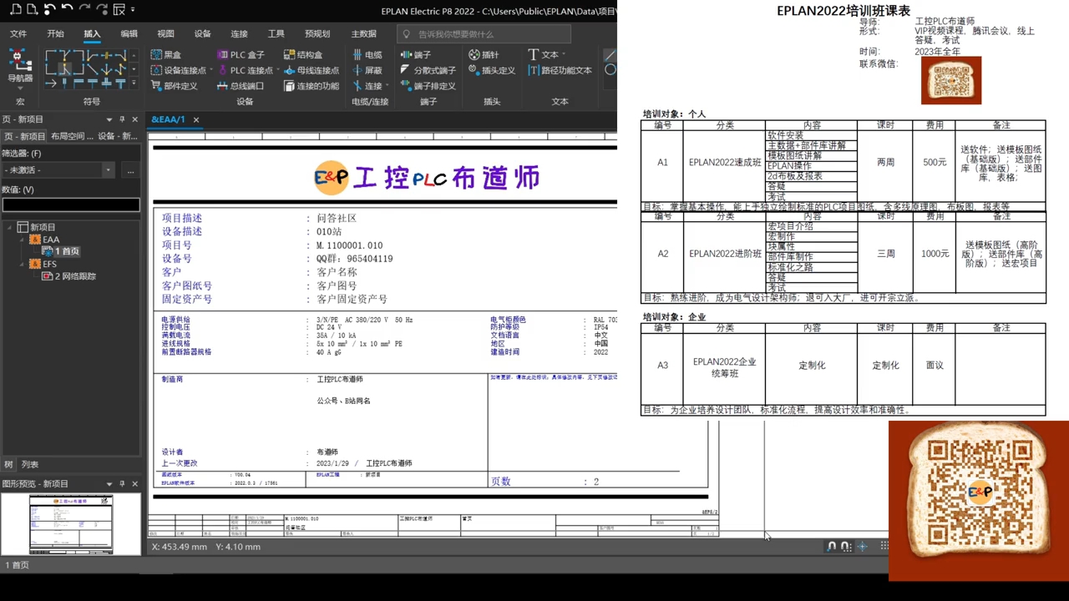This screenshot has height=601, width=1069.
Task: Click the 端子 terminal tool
Action: [x=415, y=54]
